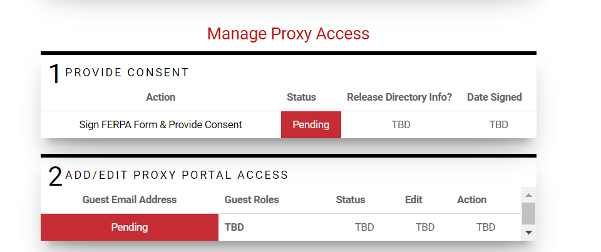The image size is (601, 252).
Task: Click the large step number 1
Action: pos(54,74)
